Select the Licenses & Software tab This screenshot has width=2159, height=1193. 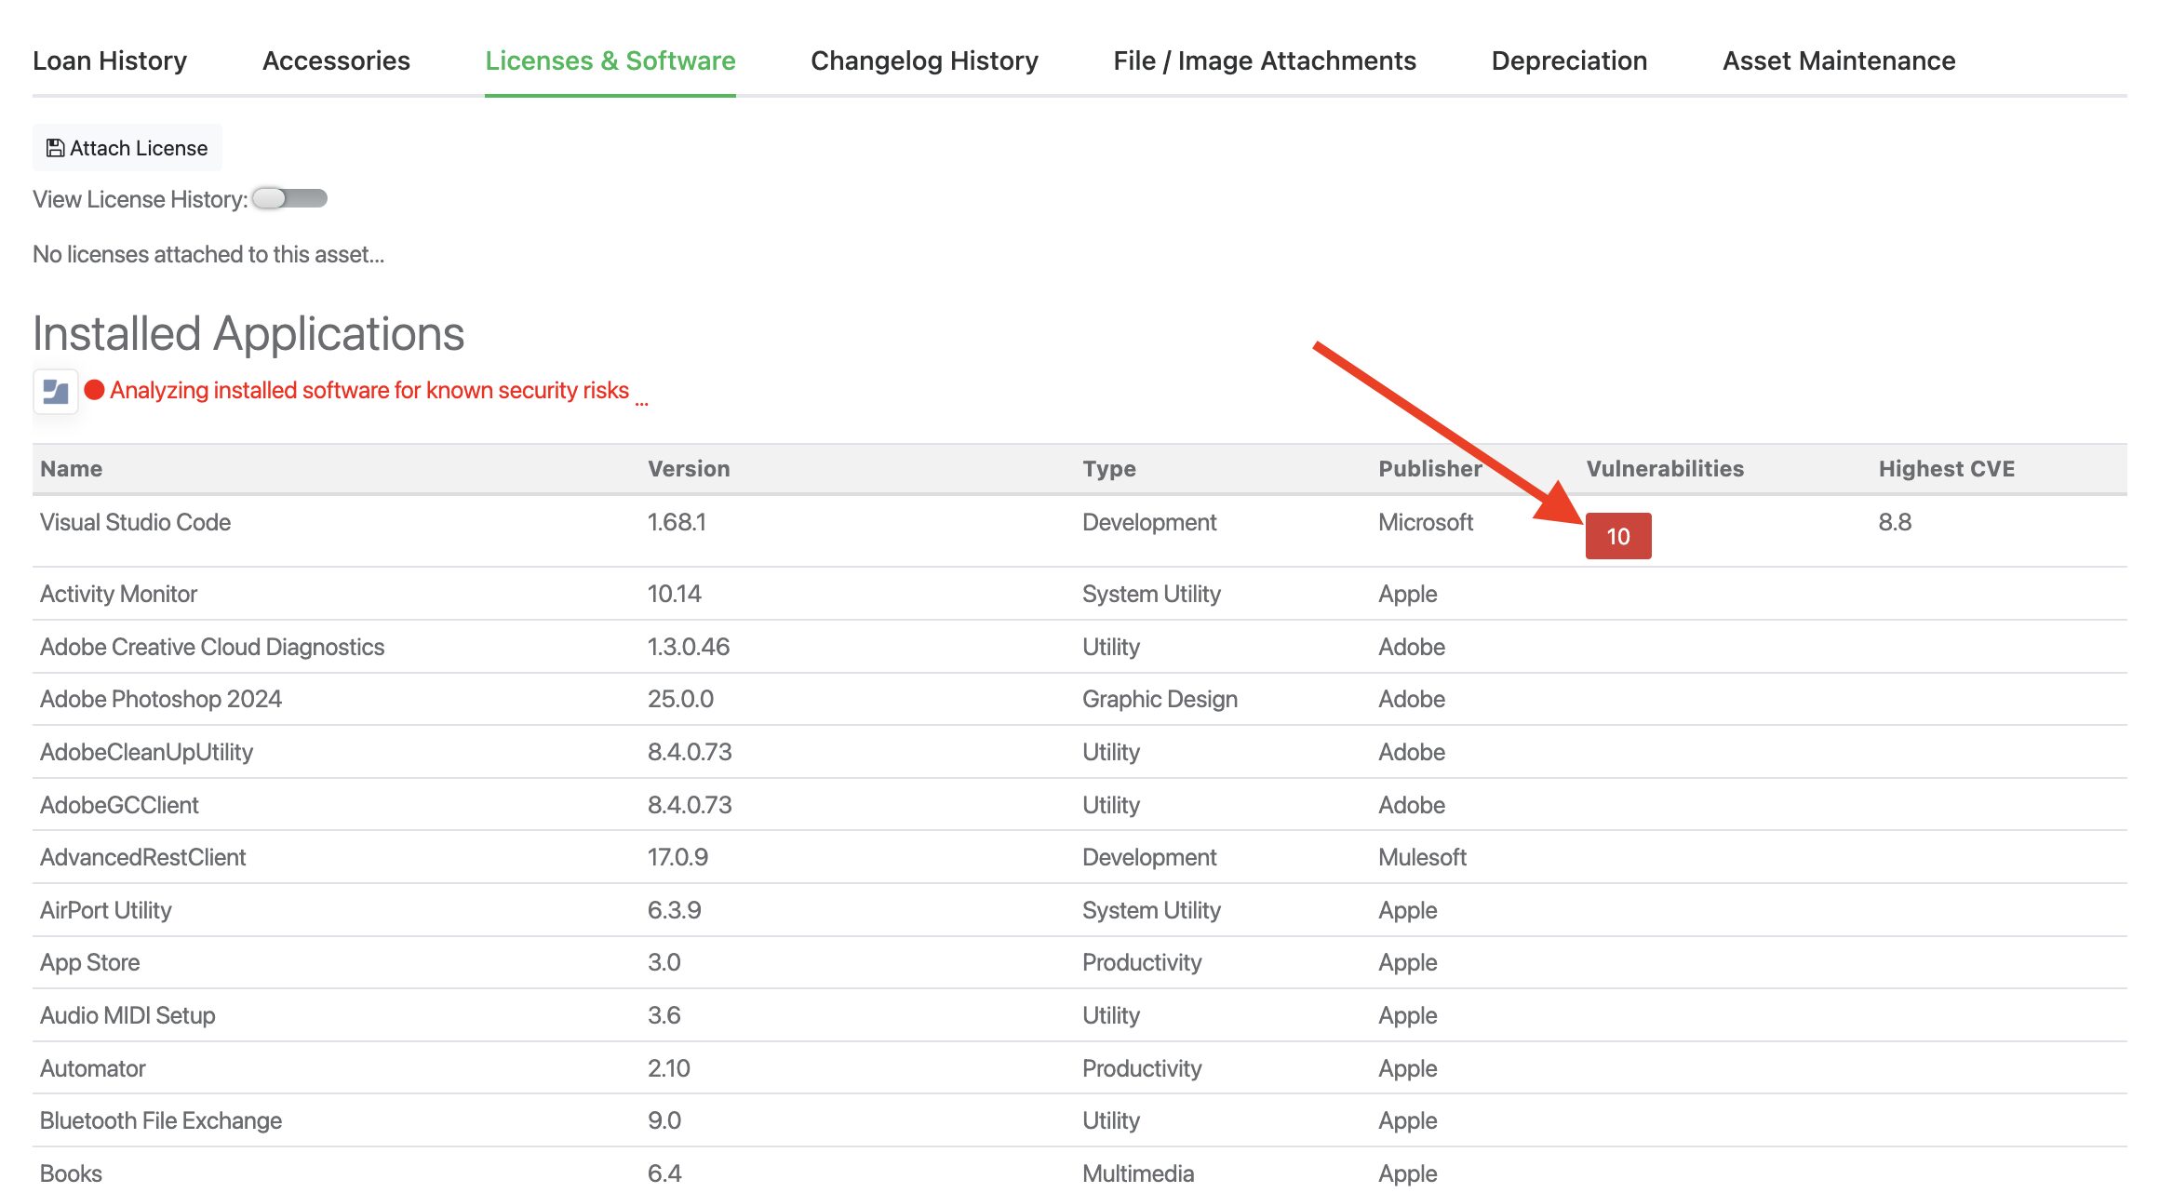pos(610,60)
